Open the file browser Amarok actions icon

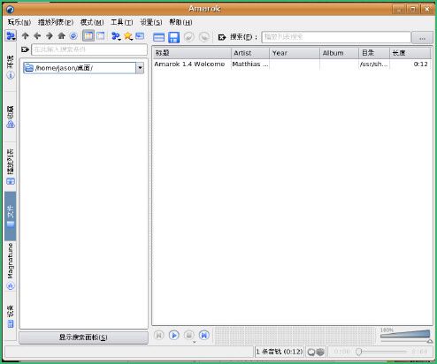tap(116, 36)
